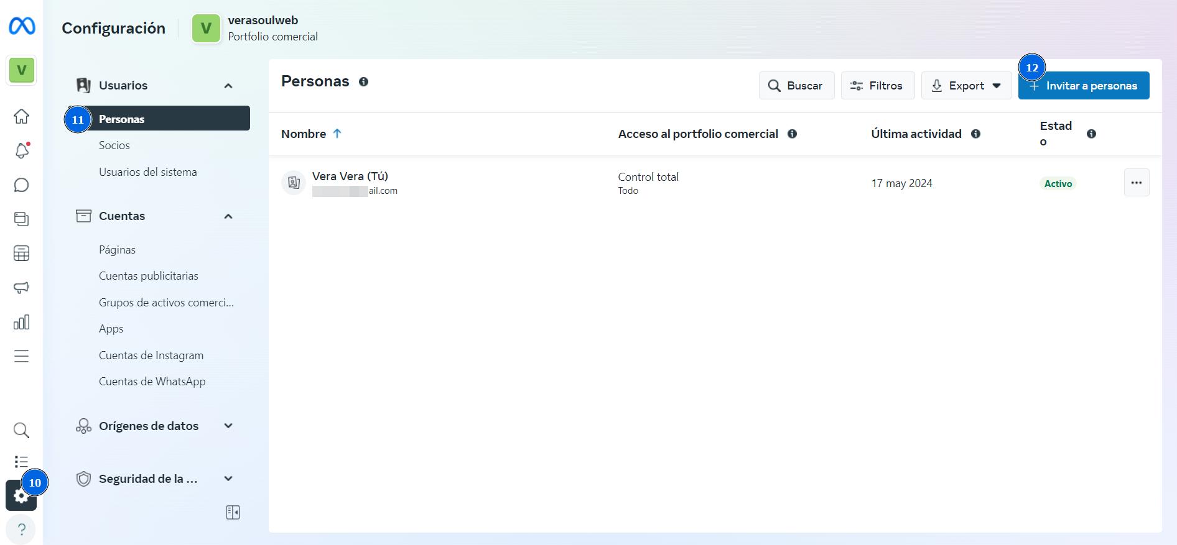The width and height of the screenshot is (1177, 545).
Task: Collapse the side panel toggle icon
Action: [x=233, y=512]
